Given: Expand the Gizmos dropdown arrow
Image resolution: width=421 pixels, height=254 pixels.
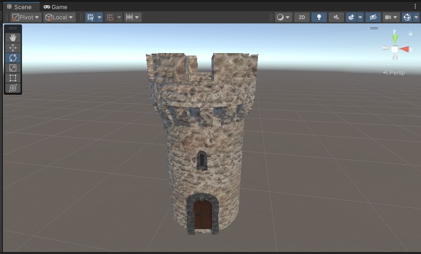Looking at the screenshot, I should click(416, 17).
